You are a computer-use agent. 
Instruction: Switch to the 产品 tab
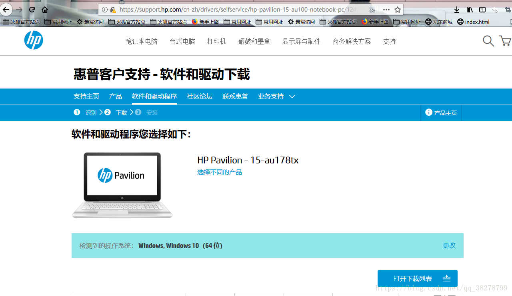[x=116, y=97]
